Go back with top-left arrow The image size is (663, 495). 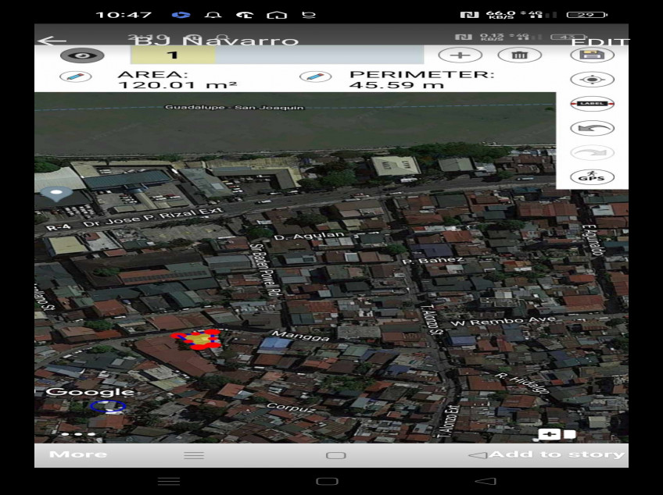coord(52,41)
